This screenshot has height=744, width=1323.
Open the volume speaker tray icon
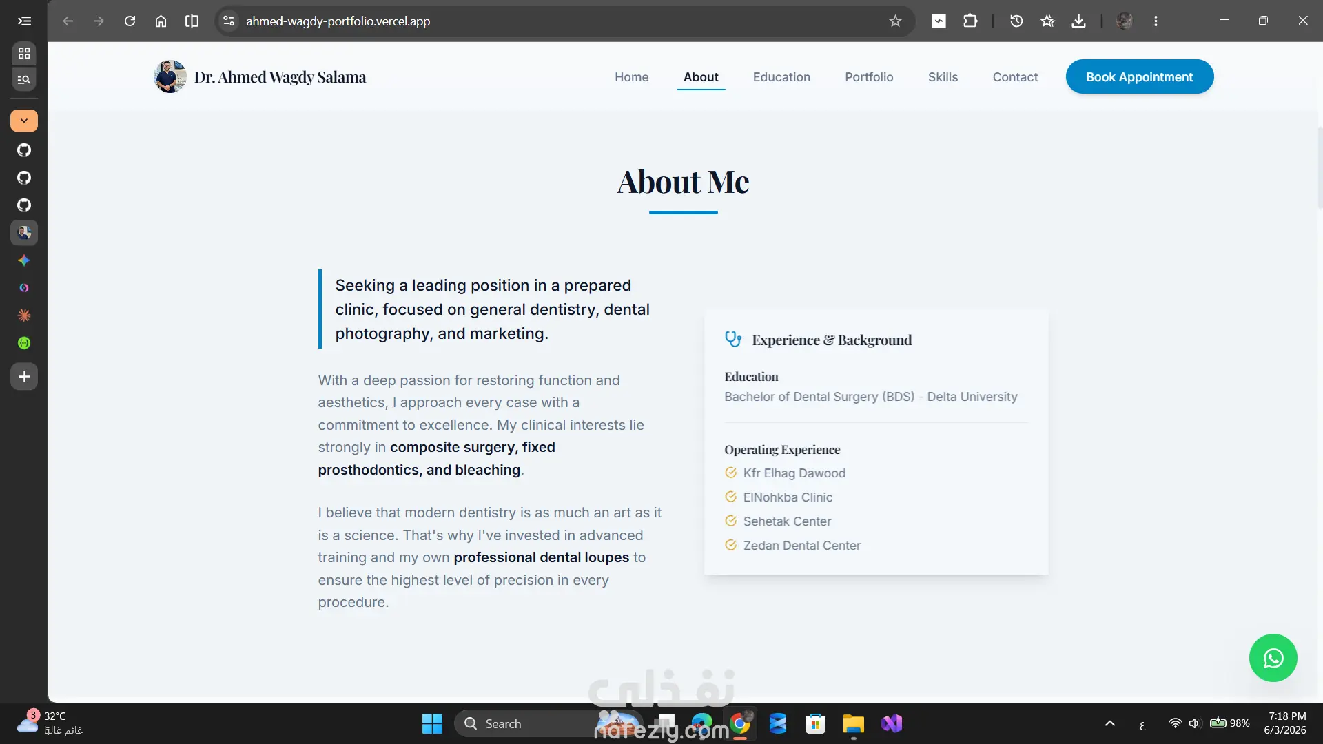pyautogui.click(x=1195, y=723)
